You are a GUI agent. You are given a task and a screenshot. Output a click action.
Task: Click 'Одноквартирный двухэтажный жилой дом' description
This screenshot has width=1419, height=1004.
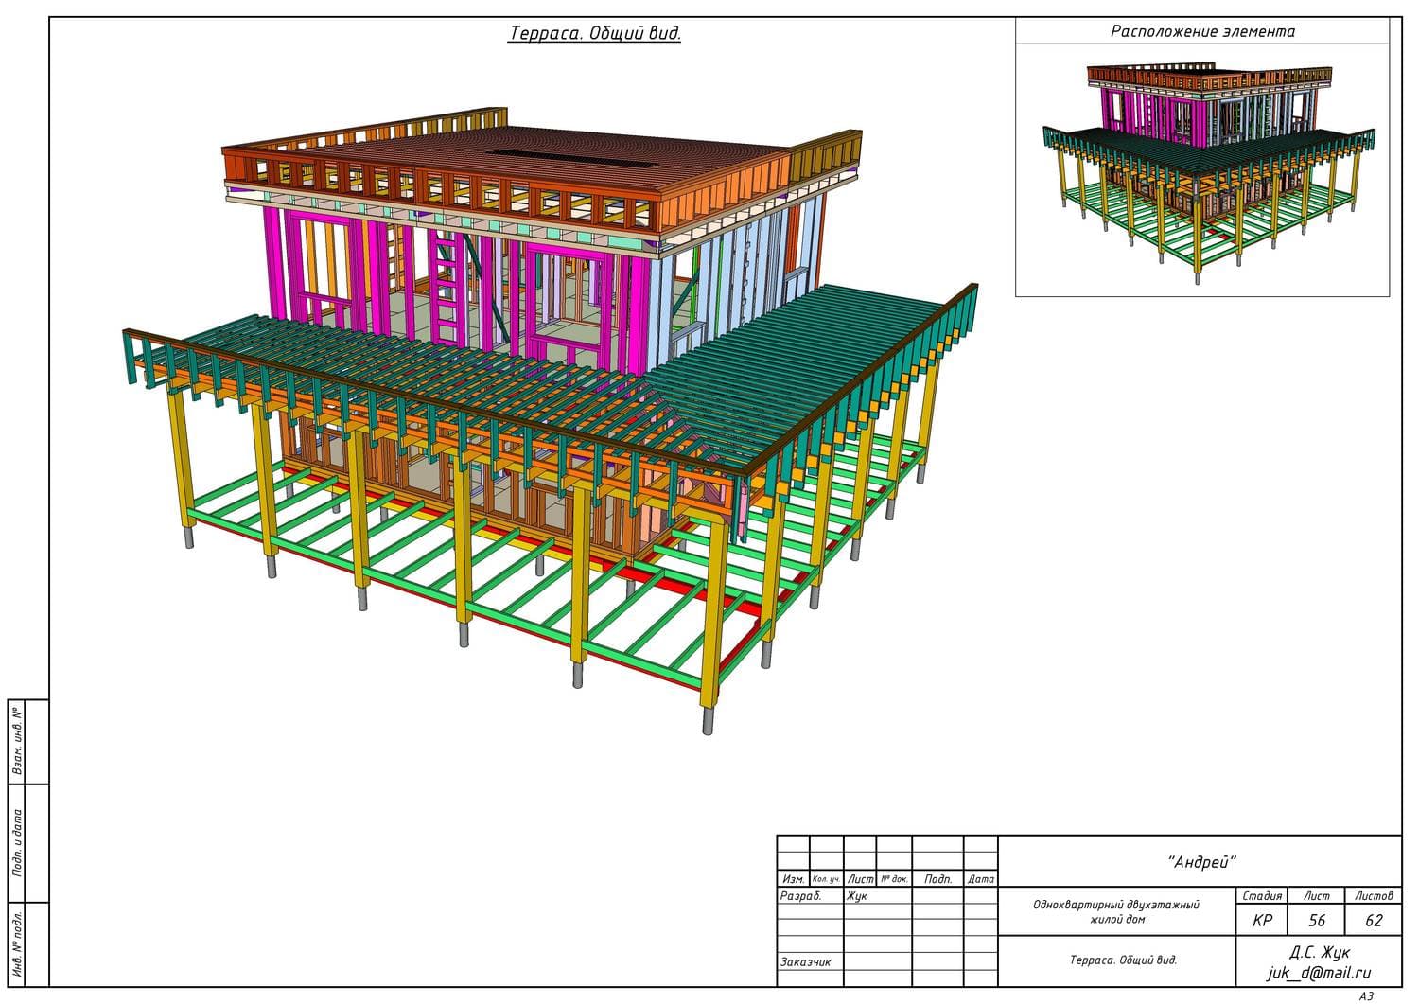(1116, 912)
